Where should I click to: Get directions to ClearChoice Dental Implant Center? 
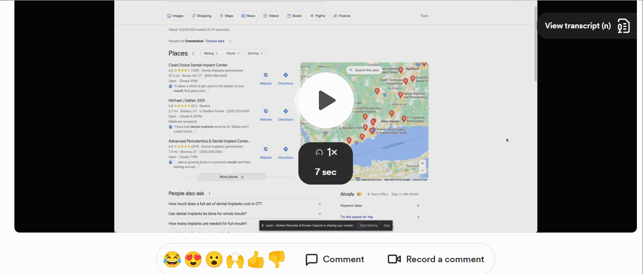pyautogui.click(x=286, y=79)
